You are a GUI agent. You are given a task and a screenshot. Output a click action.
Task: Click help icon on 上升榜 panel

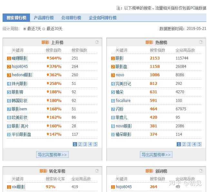pyautogui.click(x=97, y=42)
